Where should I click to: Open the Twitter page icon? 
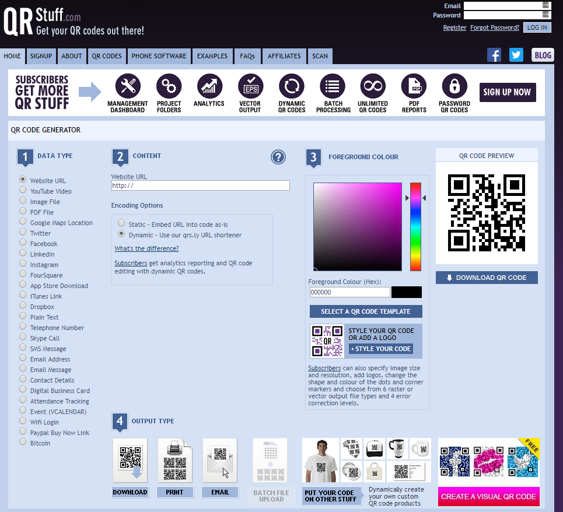click(516, 55)
